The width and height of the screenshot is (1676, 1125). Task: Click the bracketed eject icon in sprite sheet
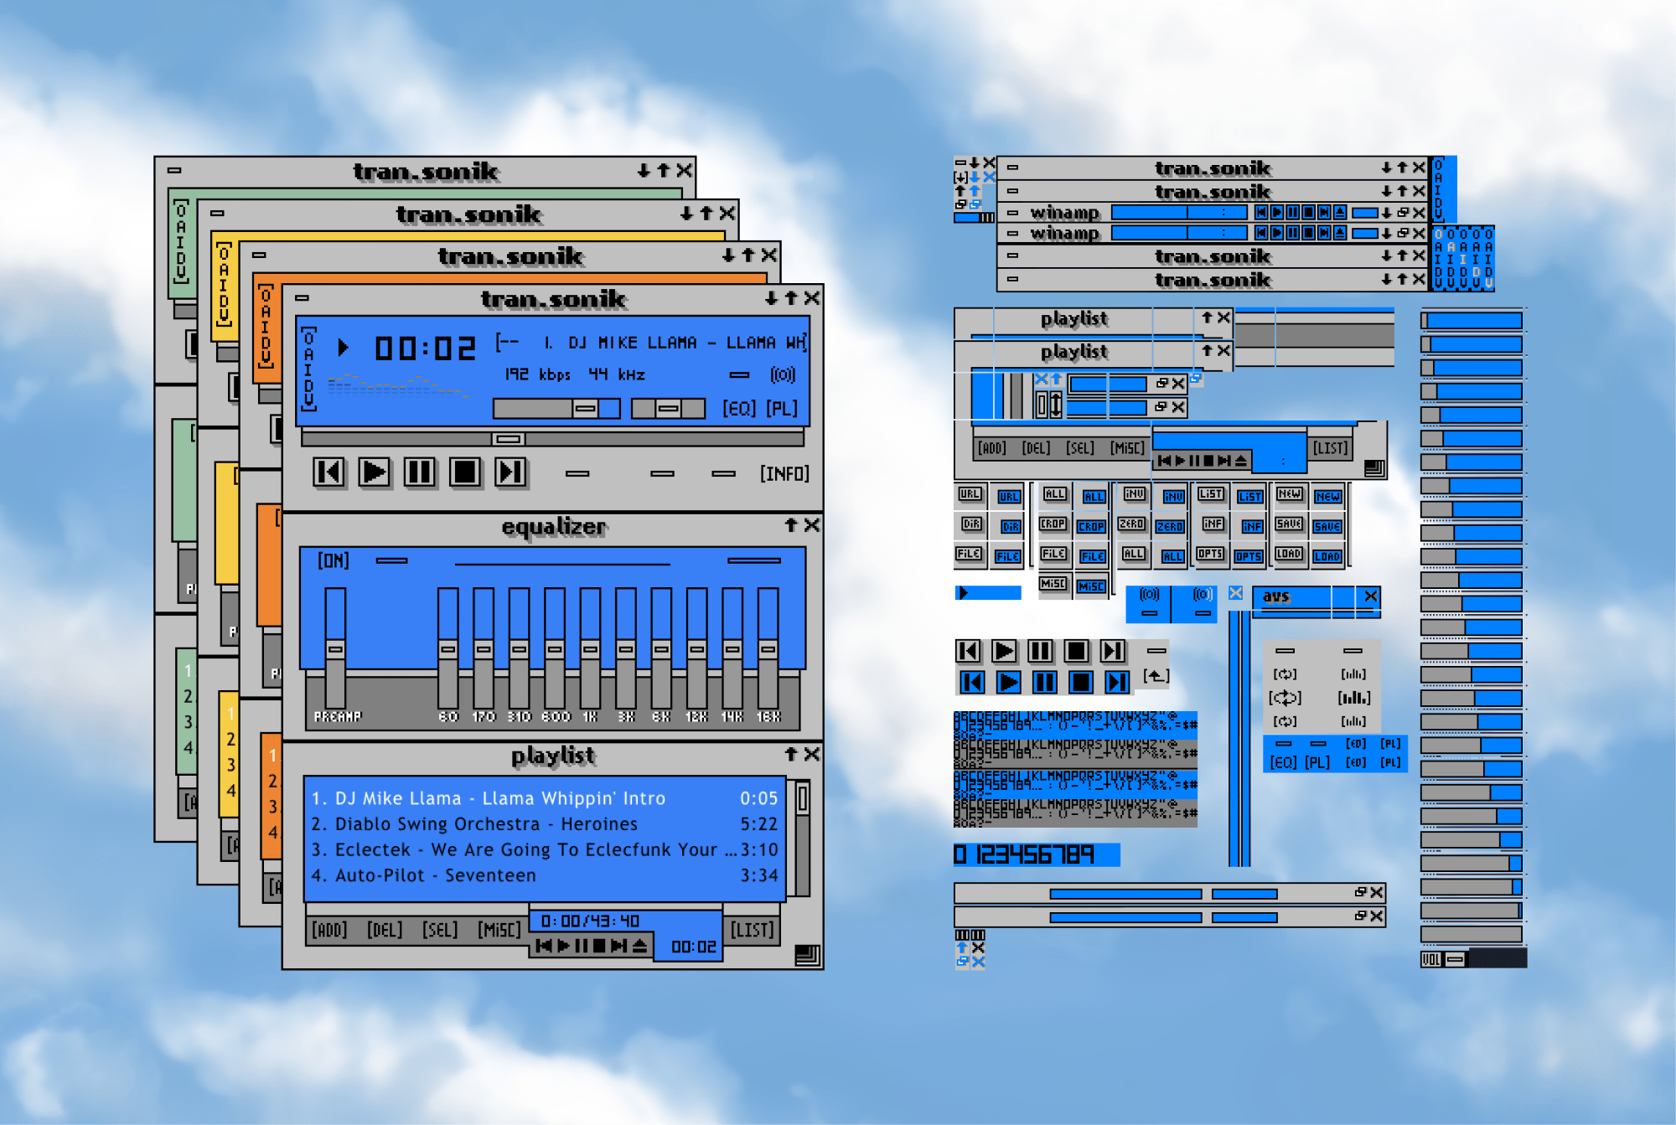(1156, 675)
